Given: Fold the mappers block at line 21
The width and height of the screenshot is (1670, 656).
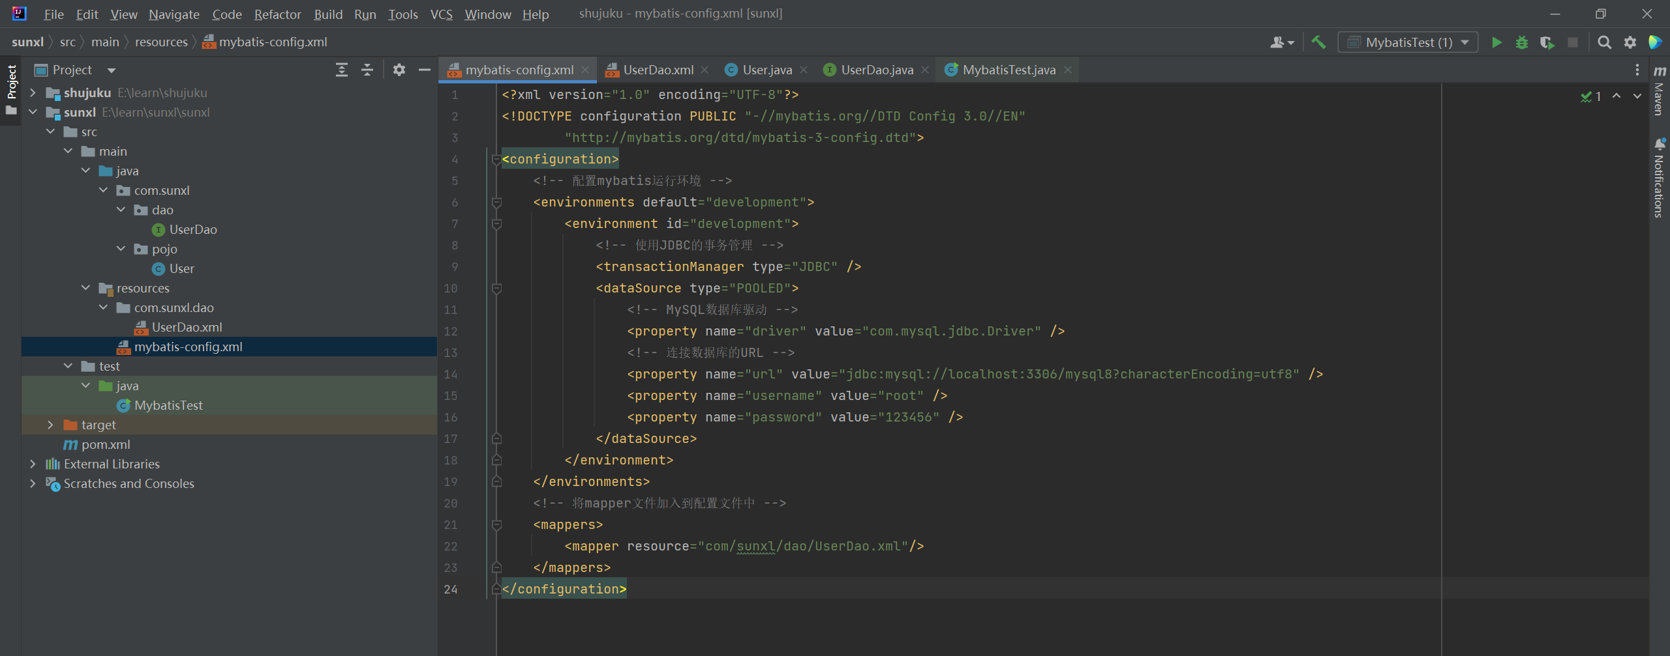Looking at the screenshot, I should pyautogui.click(x=496, y=525).
